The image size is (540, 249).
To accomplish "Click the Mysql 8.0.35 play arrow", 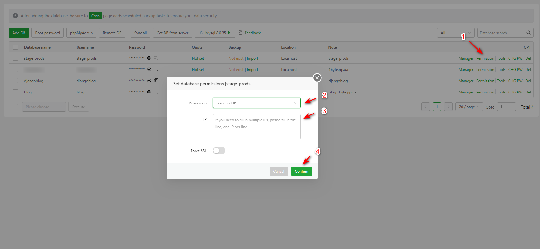I will point(229,33).
